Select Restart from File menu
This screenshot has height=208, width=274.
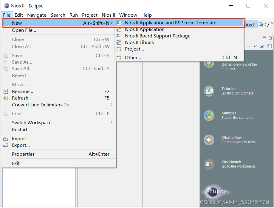(x=59, y=130)
